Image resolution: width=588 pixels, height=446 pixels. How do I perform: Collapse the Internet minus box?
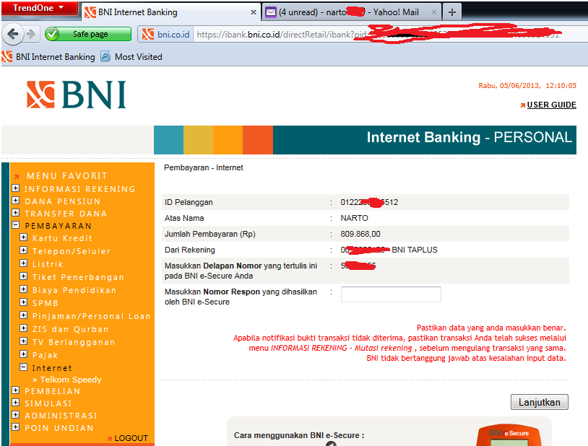(24, 367)
